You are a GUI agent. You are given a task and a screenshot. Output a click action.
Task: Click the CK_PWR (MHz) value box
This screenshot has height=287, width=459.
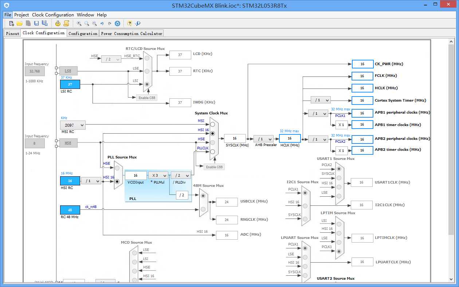click(362, 64)
